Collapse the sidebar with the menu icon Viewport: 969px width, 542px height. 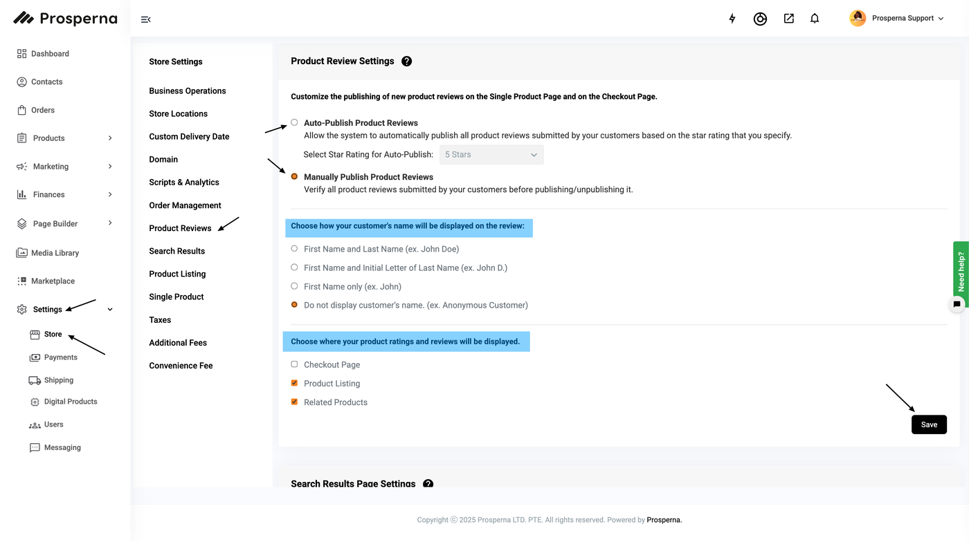coord(145,19)
